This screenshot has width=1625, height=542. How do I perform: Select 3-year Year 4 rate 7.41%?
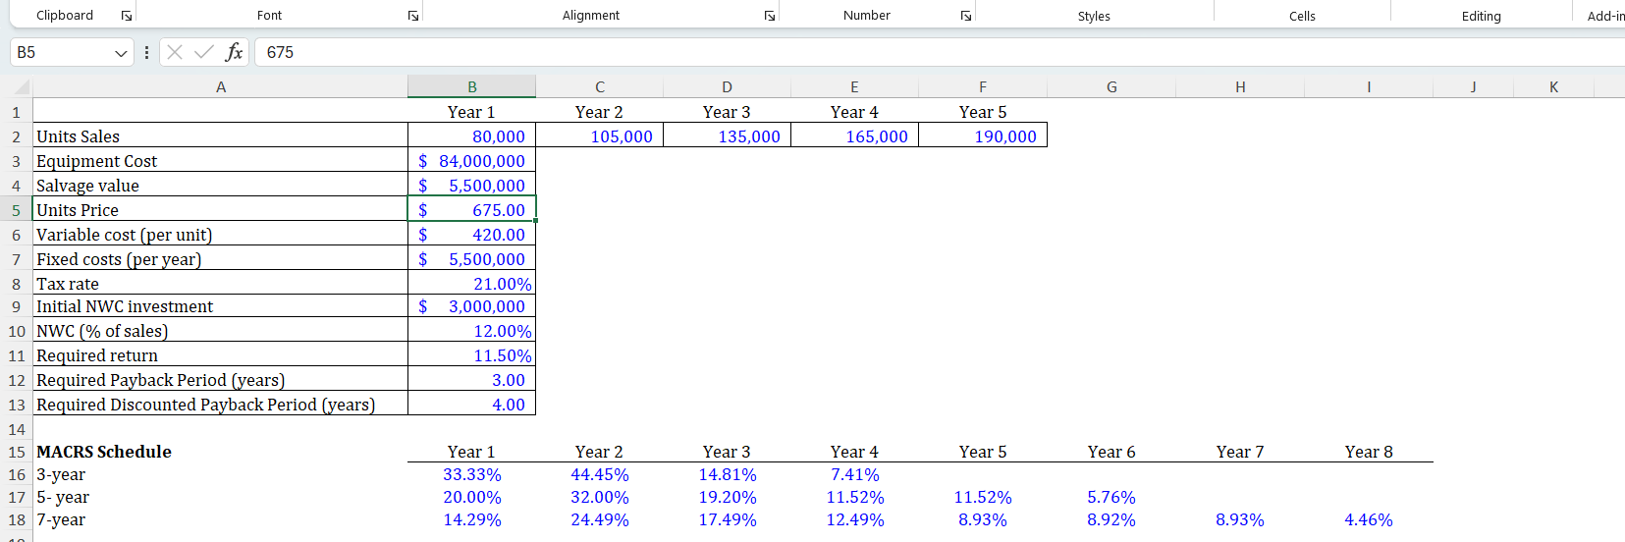855,474
